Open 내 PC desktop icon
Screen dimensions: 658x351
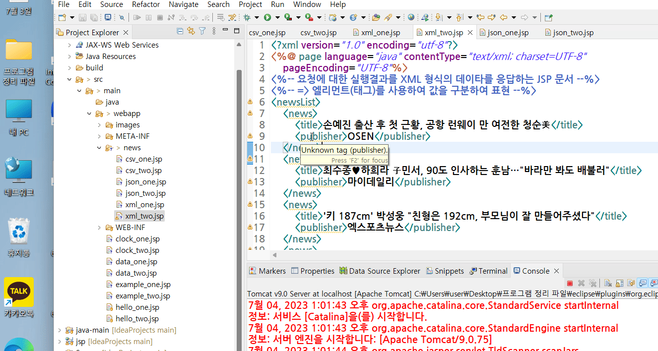click(19, 117)
